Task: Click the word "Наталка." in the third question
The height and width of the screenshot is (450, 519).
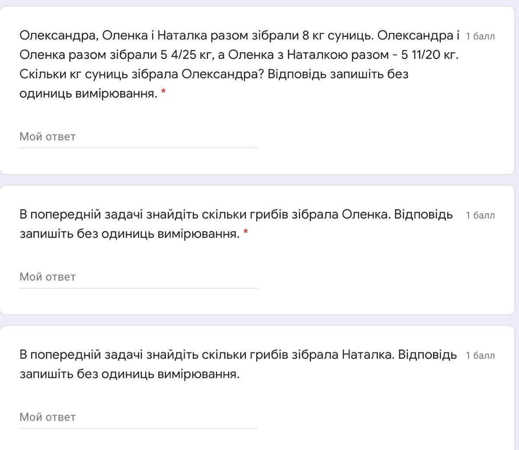Action: click(x=368, y=355)
